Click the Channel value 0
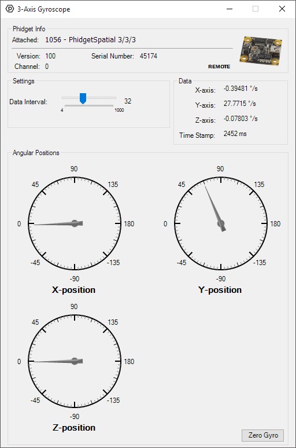 click(47, 67)
